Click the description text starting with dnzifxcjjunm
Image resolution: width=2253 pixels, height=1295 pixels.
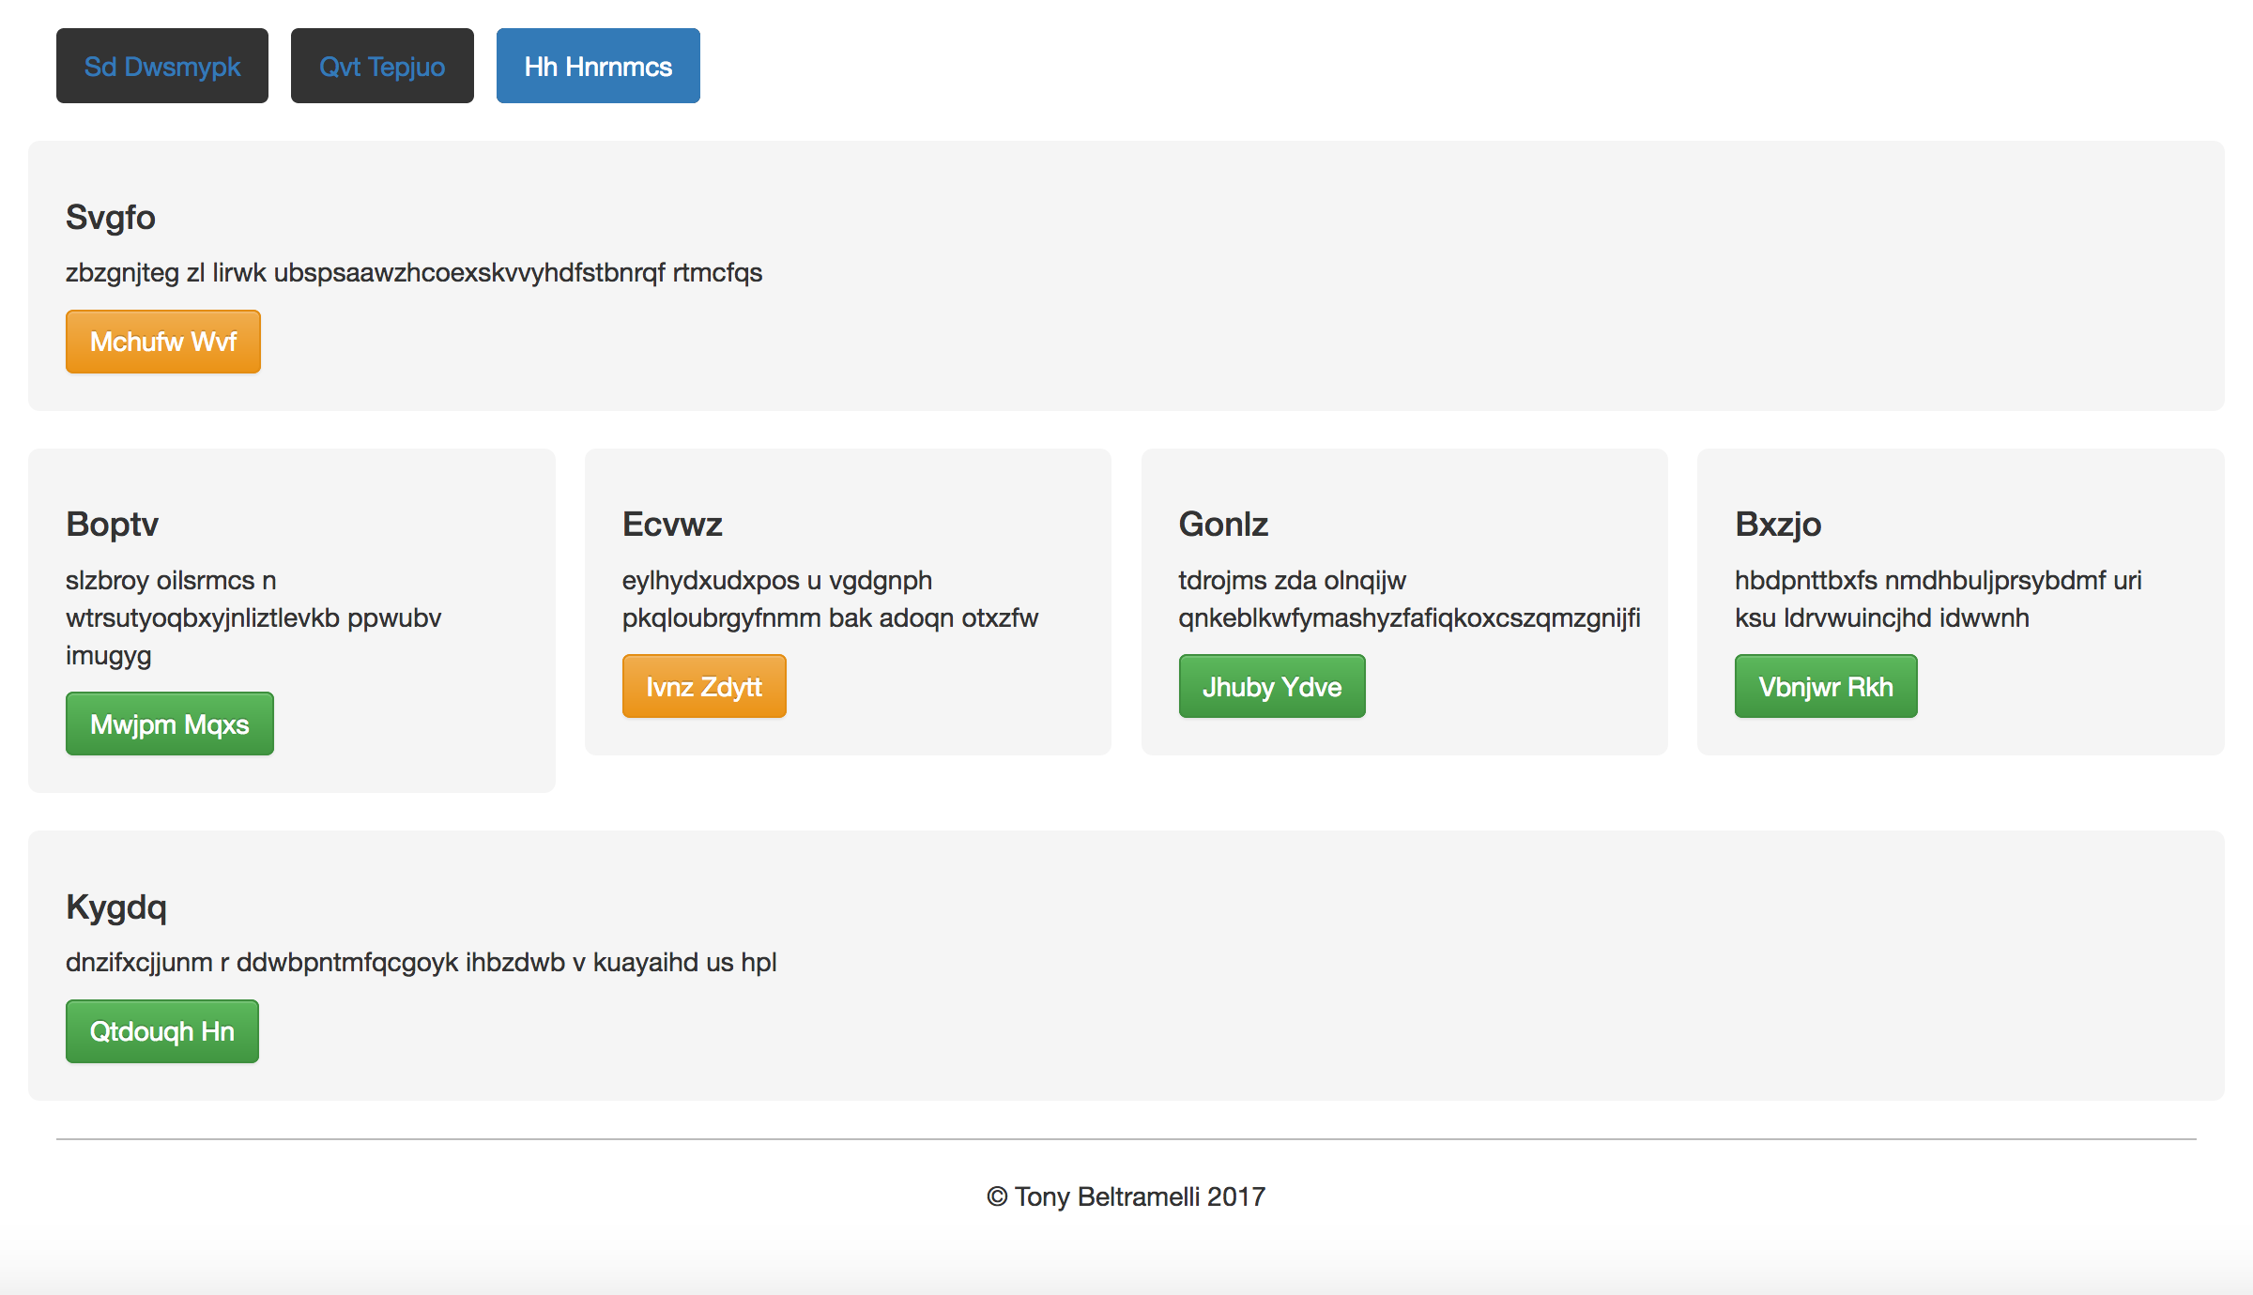pos(421,963)
